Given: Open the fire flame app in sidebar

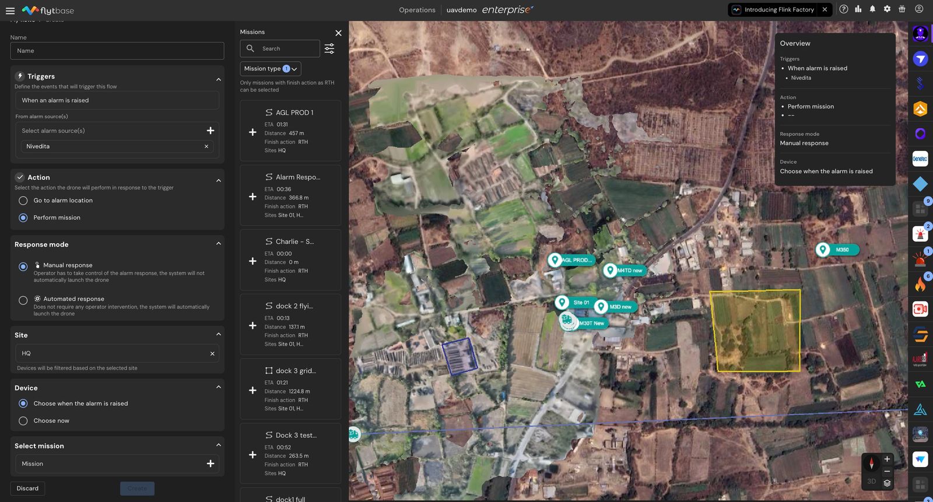Looking at the screenshot, I should (920, 284).
